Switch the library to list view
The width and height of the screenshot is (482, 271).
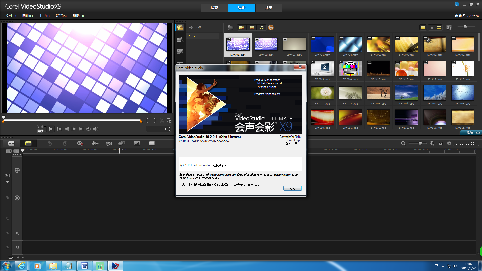431,27
